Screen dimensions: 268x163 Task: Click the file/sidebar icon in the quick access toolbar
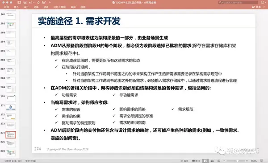pos(19,2)
